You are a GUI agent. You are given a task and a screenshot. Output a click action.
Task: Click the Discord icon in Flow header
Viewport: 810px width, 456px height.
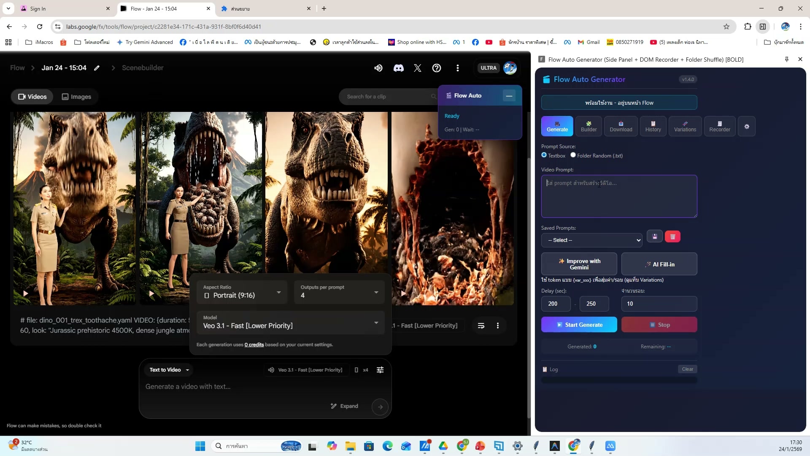[x=398, y=68]
